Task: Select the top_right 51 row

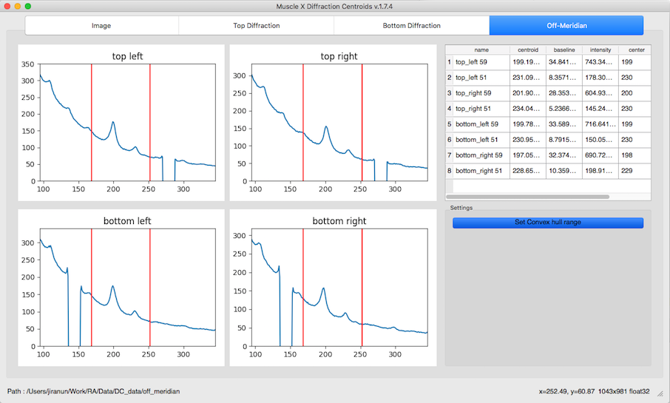Action: [548, 109]
